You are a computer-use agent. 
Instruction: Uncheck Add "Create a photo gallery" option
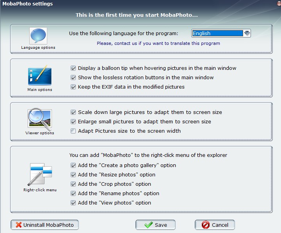(73, 165)
